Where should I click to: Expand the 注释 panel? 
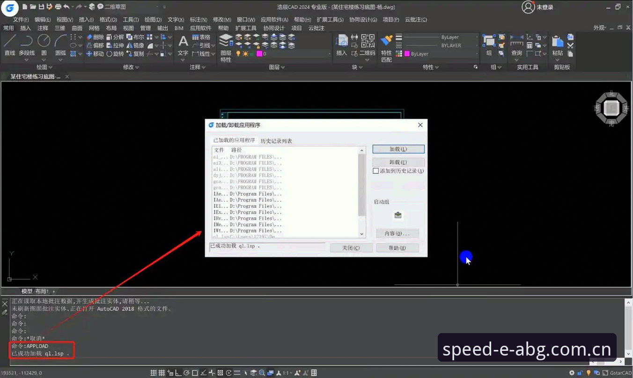point(198,67)
